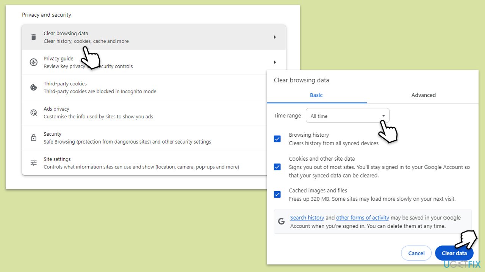The width and height of the screenshot is (485, 272).
Task: Click the cookie icon beside Third-party cookies
Action: 34,87
